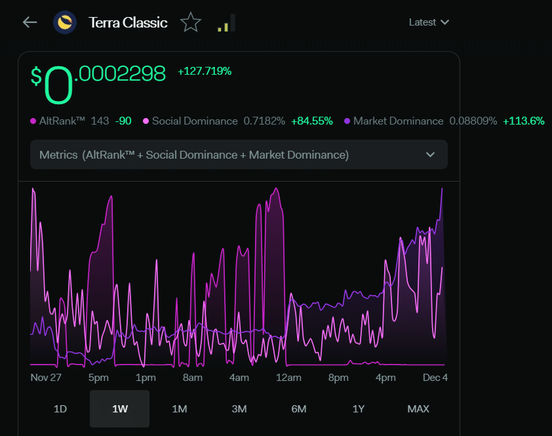Open the signal bars indicator icon
Viewport: 552px width, 436px height.
click(226, 23)
